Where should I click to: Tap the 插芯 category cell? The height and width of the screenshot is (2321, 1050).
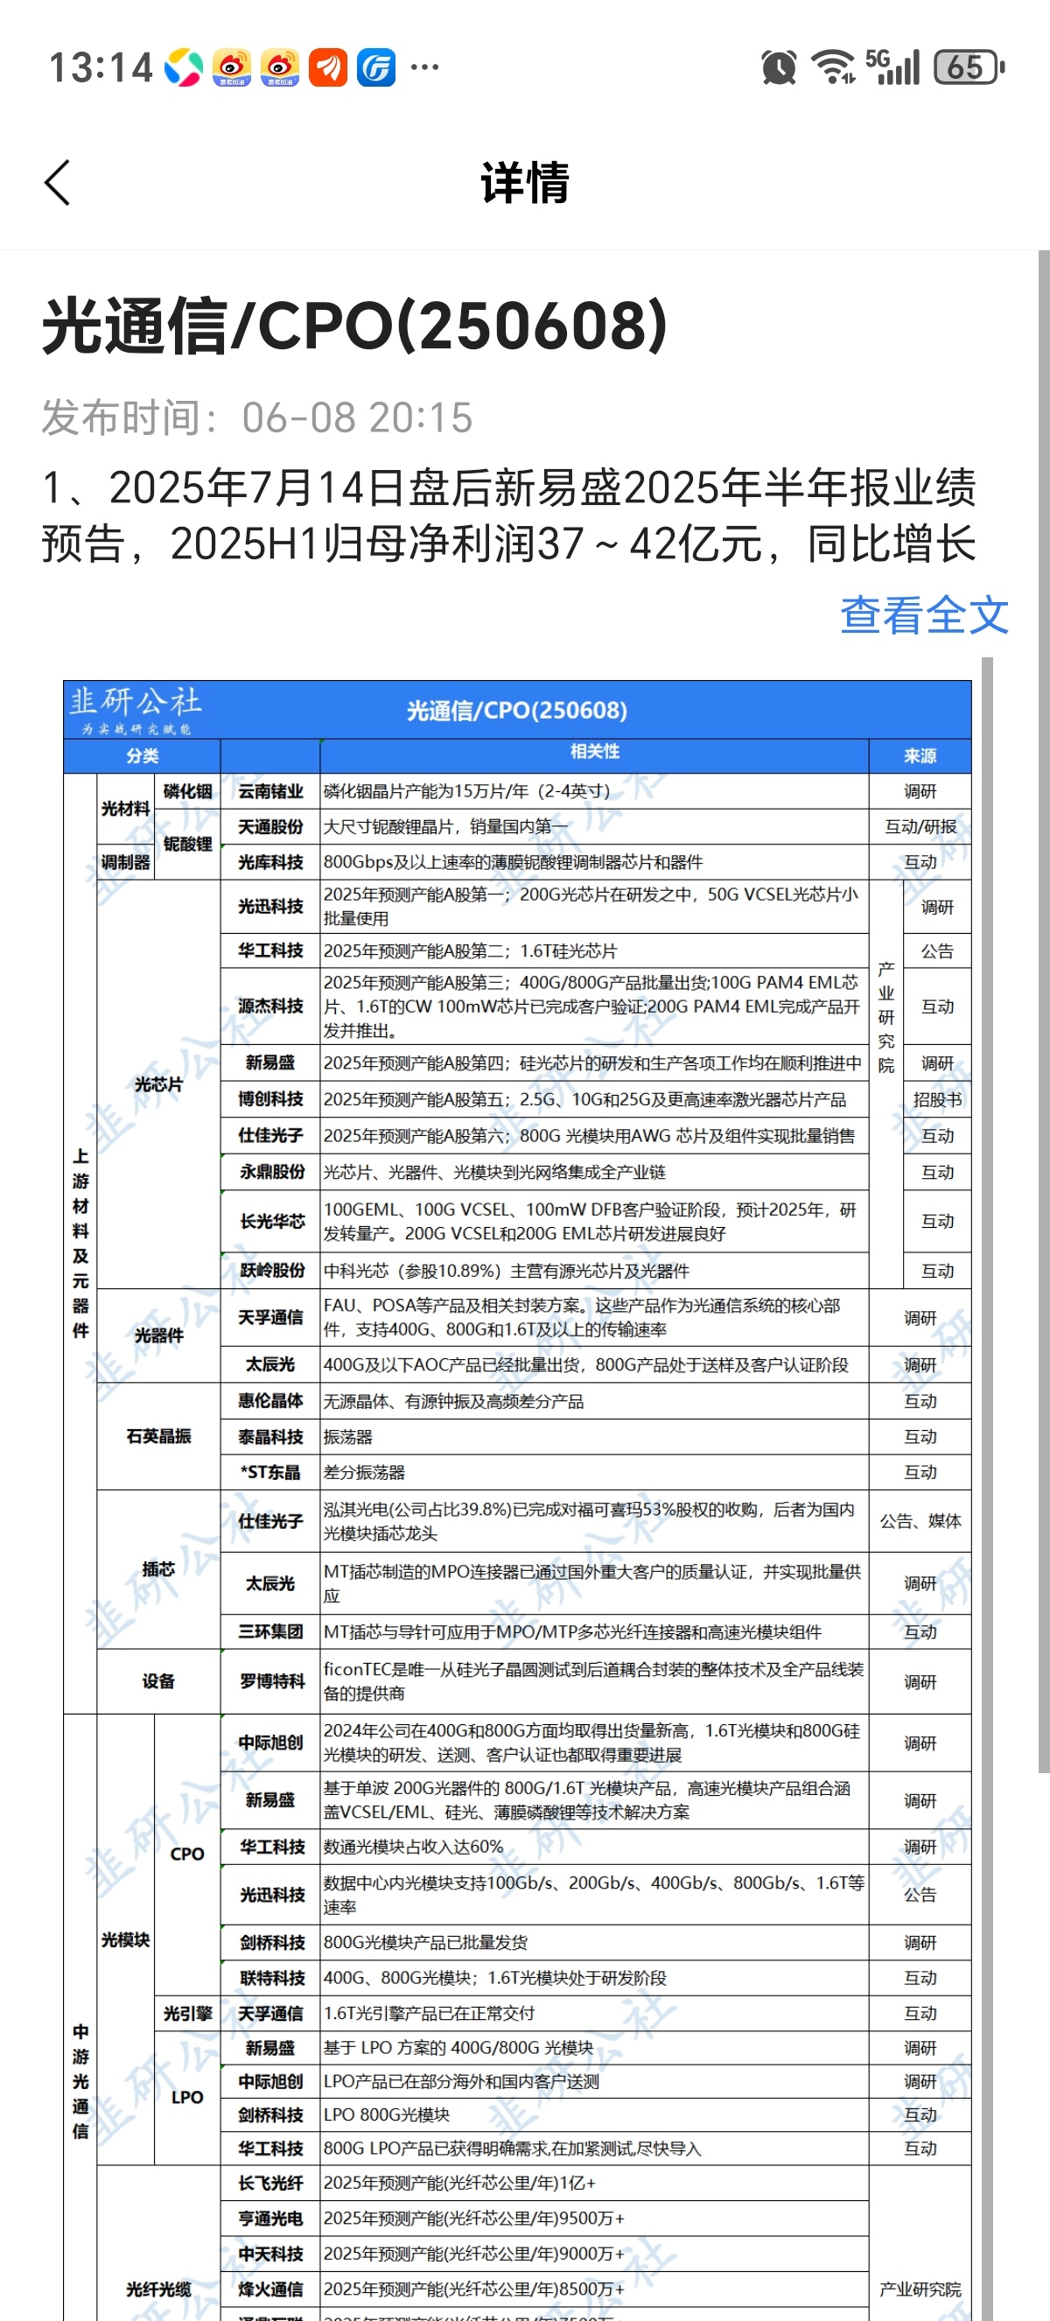[x=158, y=1569]
